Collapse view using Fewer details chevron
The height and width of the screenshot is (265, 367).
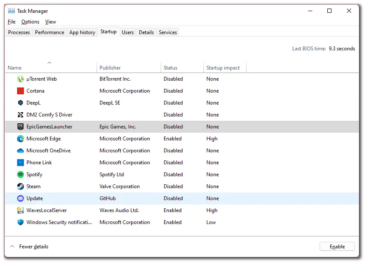(12, 247)
